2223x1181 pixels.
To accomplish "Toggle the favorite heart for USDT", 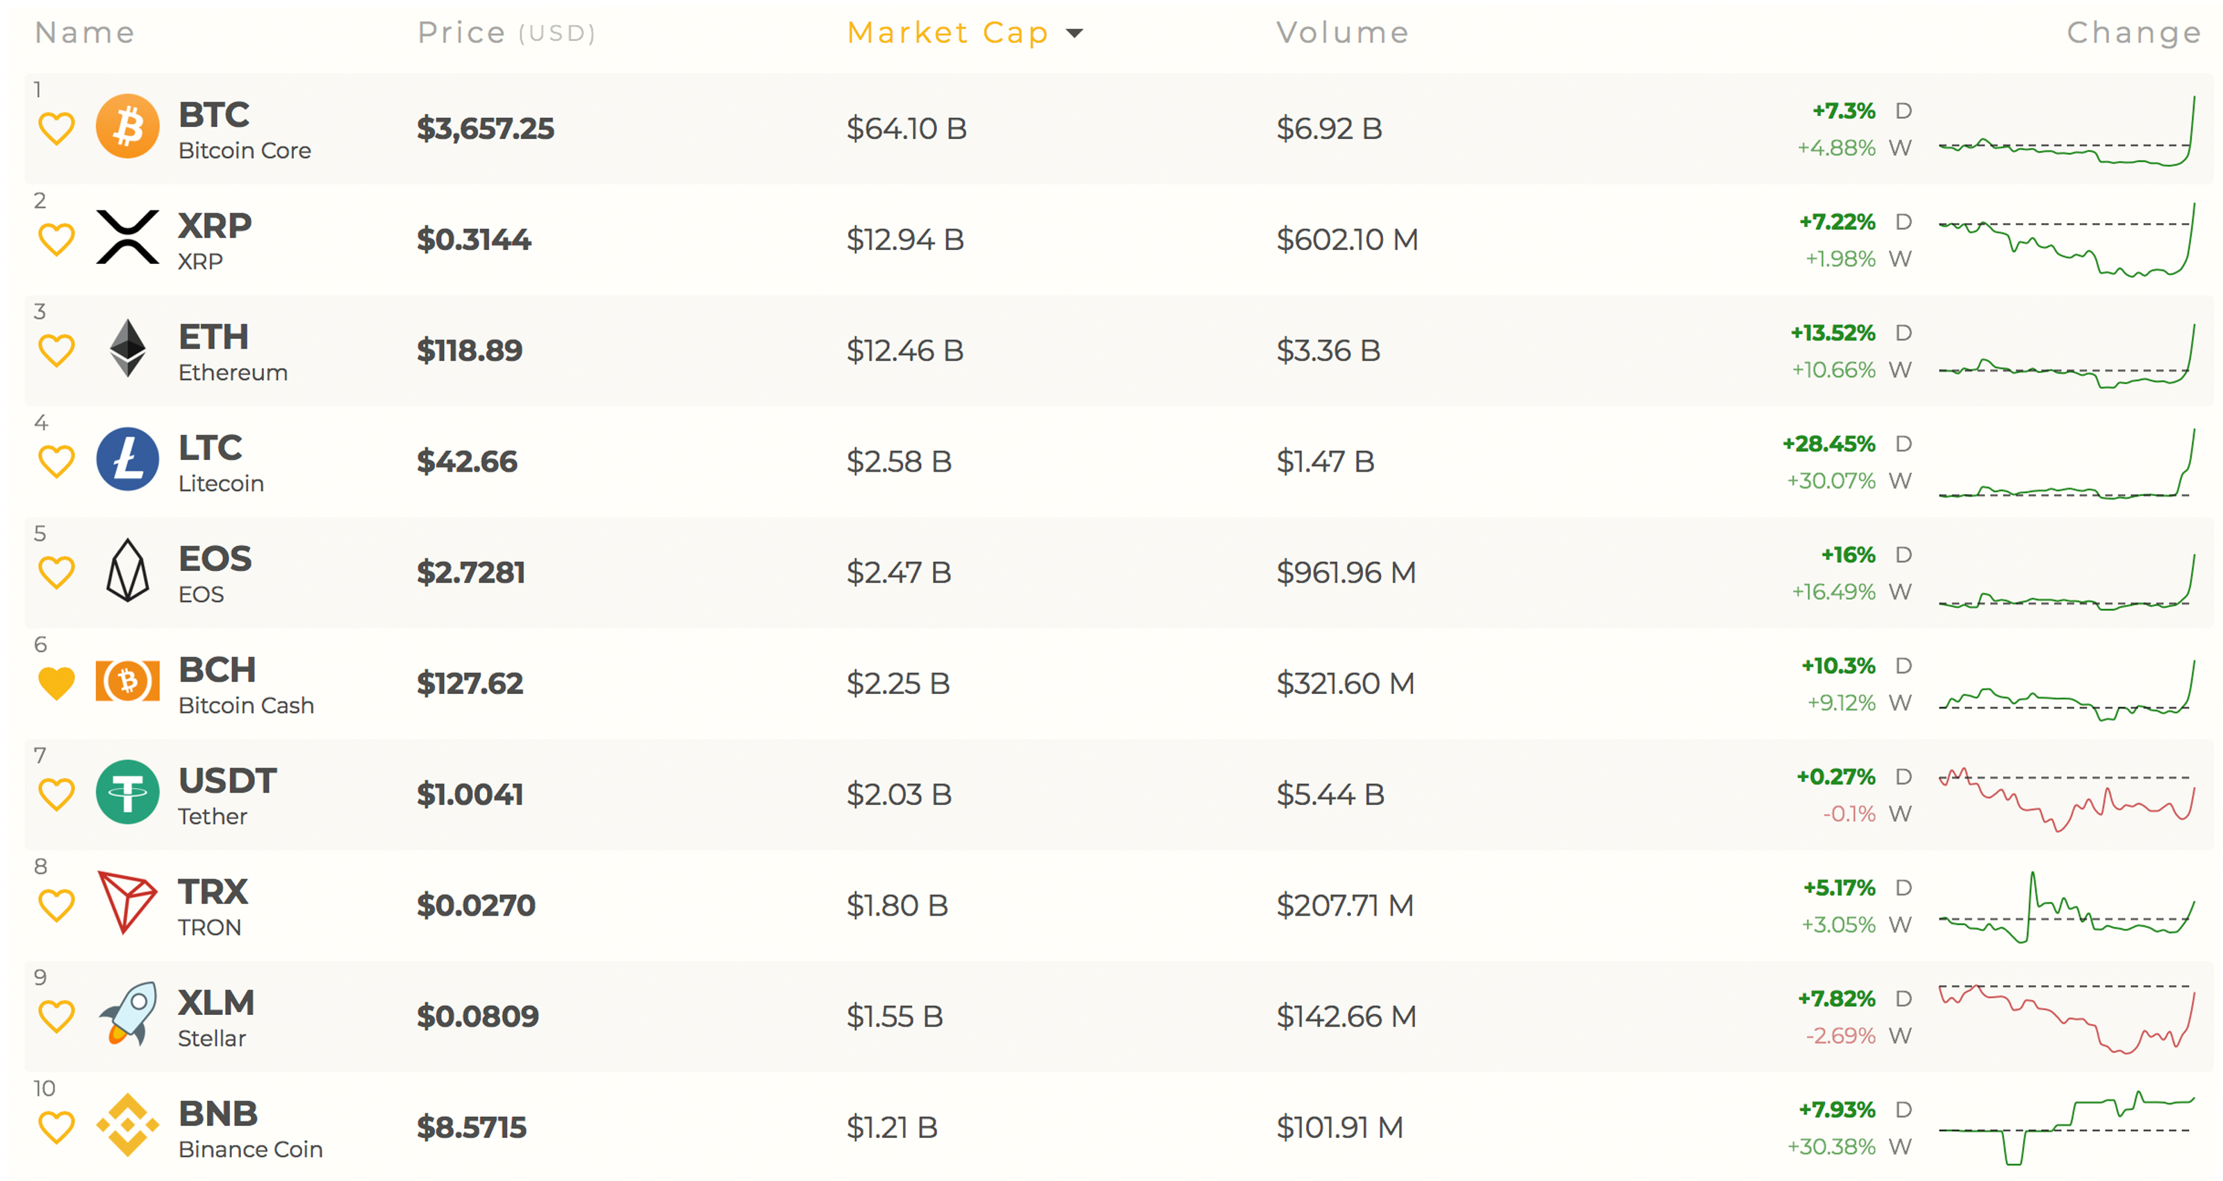I will point(57,794).
